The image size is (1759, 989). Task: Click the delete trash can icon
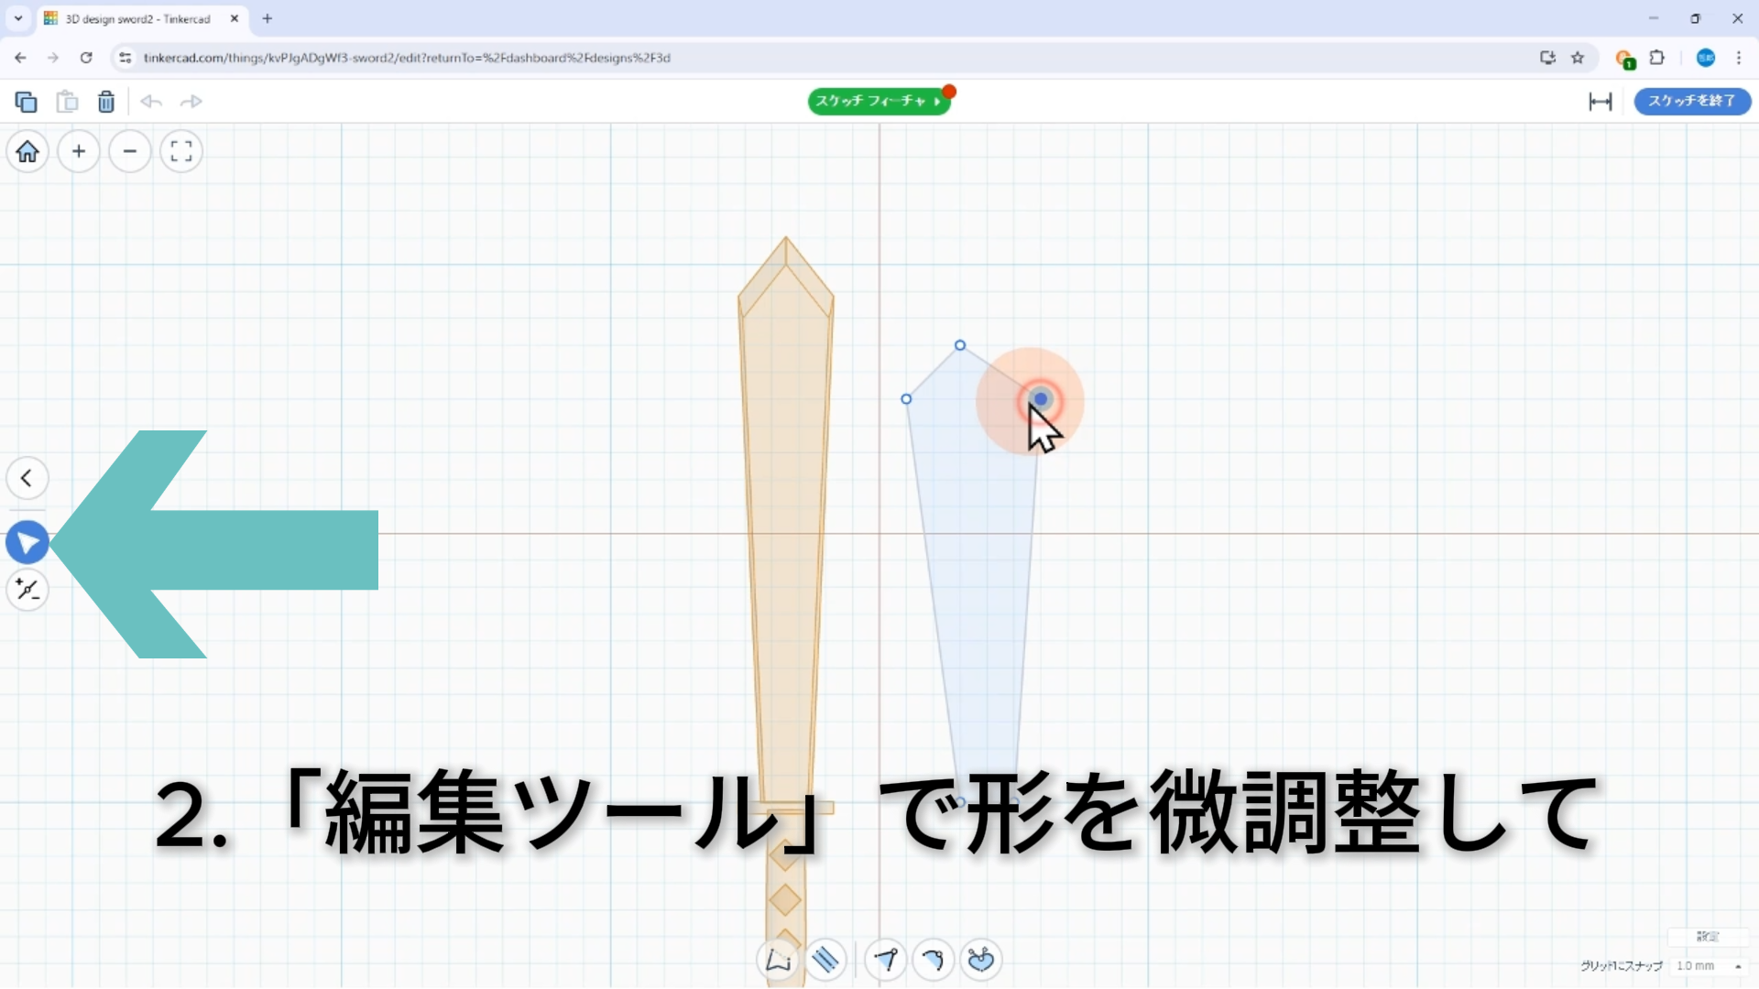(x=106, y=102)
